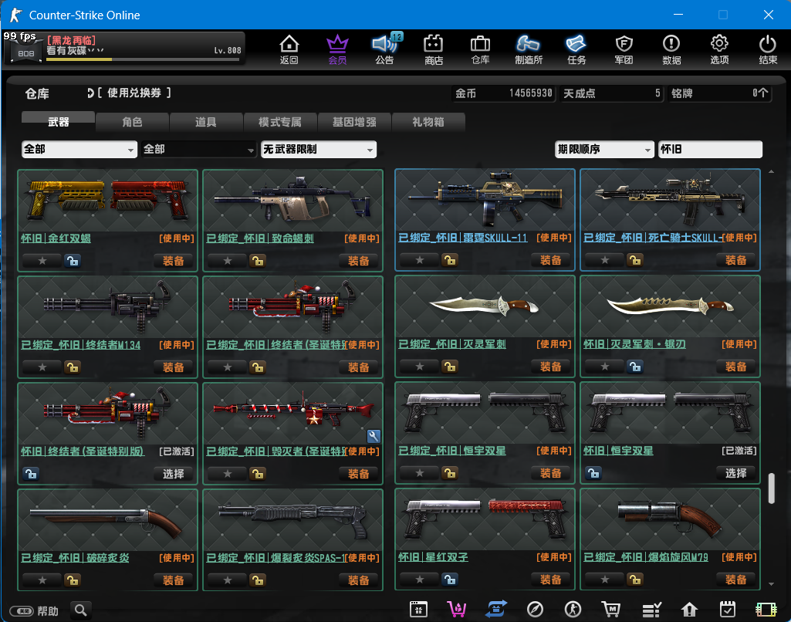Switch to the 角色 characters tab
Viewport: 791px width, 622px height.
(132, 122)
